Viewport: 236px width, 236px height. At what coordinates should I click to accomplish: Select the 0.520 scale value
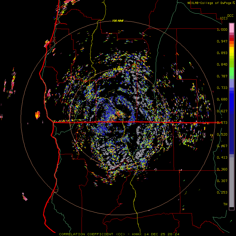pos(222,135)
